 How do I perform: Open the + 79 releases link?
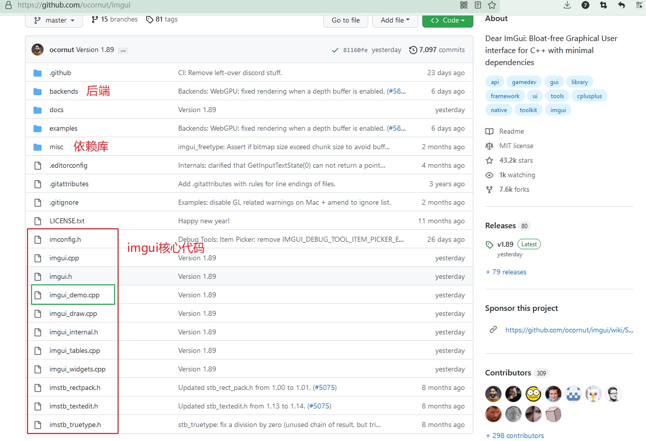[506, 272]
